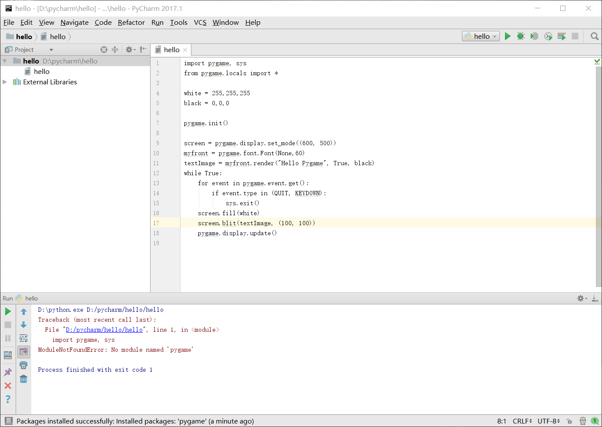Click the inspection status green checkmark
602x427 pixels.
pos(597,62)
